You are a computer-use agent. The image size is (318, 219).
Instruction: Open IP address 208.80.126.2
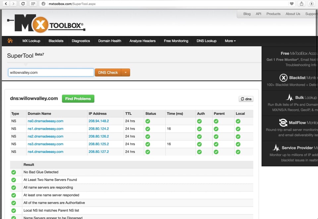pyautogui.click(x=99, y=136)
